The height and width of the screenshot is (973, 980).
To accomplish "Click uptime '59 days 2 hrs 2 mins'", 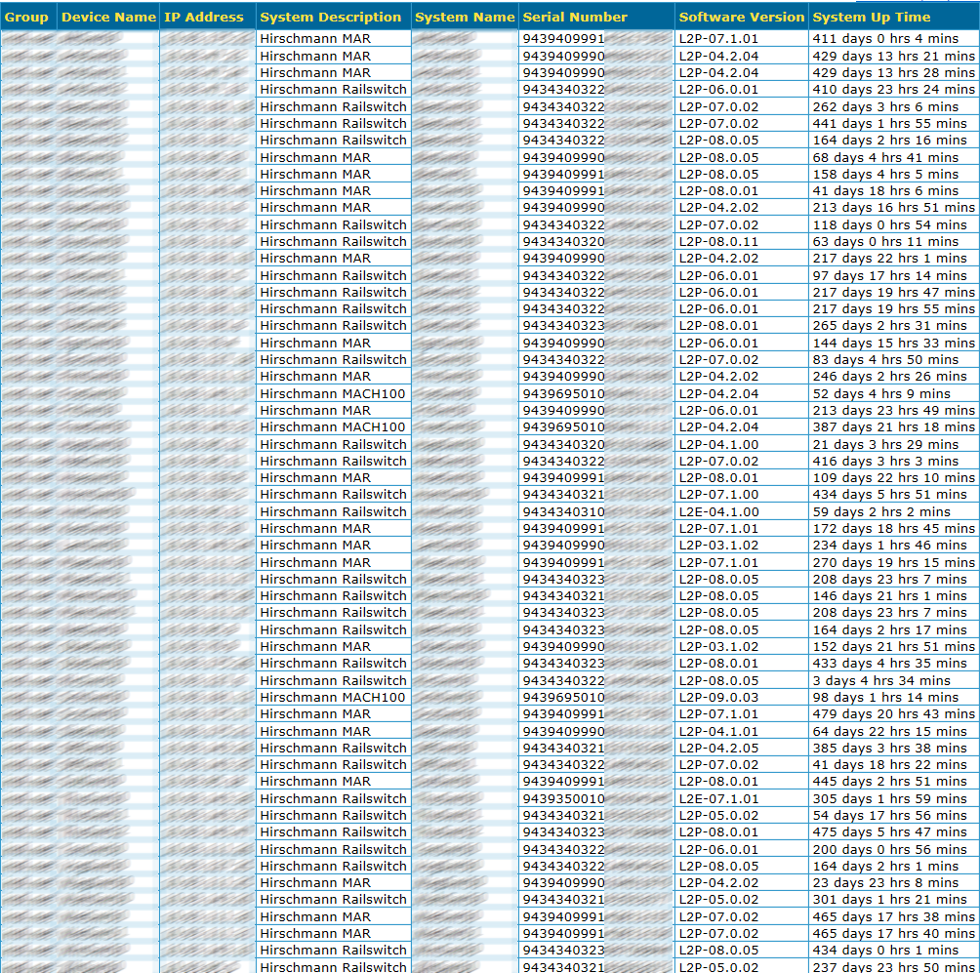I will [x=881, y=511].
